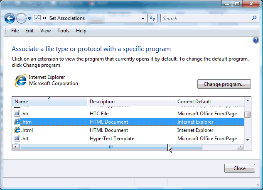Select the .html extension row

[x=128, y=130]
